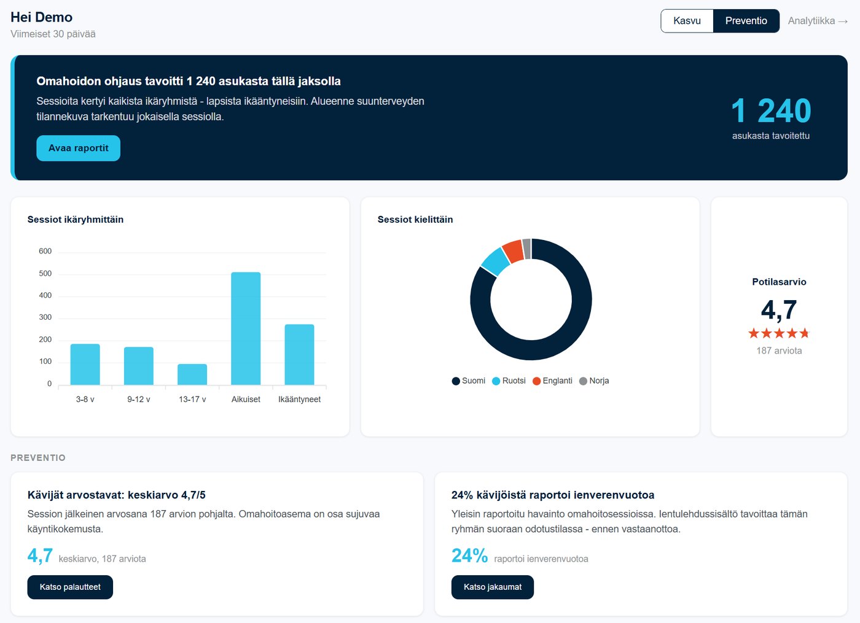Click the Aikuiset bar in the chart
Screen dimensions: 860x623
coord(246,328)
